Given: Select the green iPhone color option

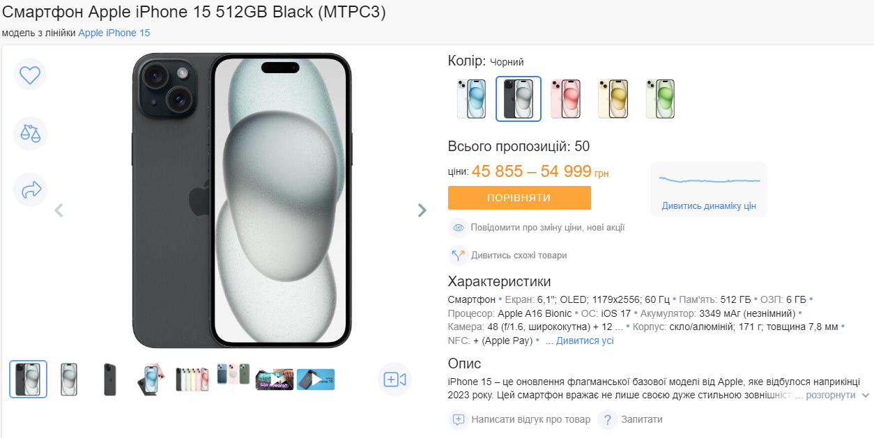Looking at the screenshot, I should pyautogui.click(x=659, y=98).
